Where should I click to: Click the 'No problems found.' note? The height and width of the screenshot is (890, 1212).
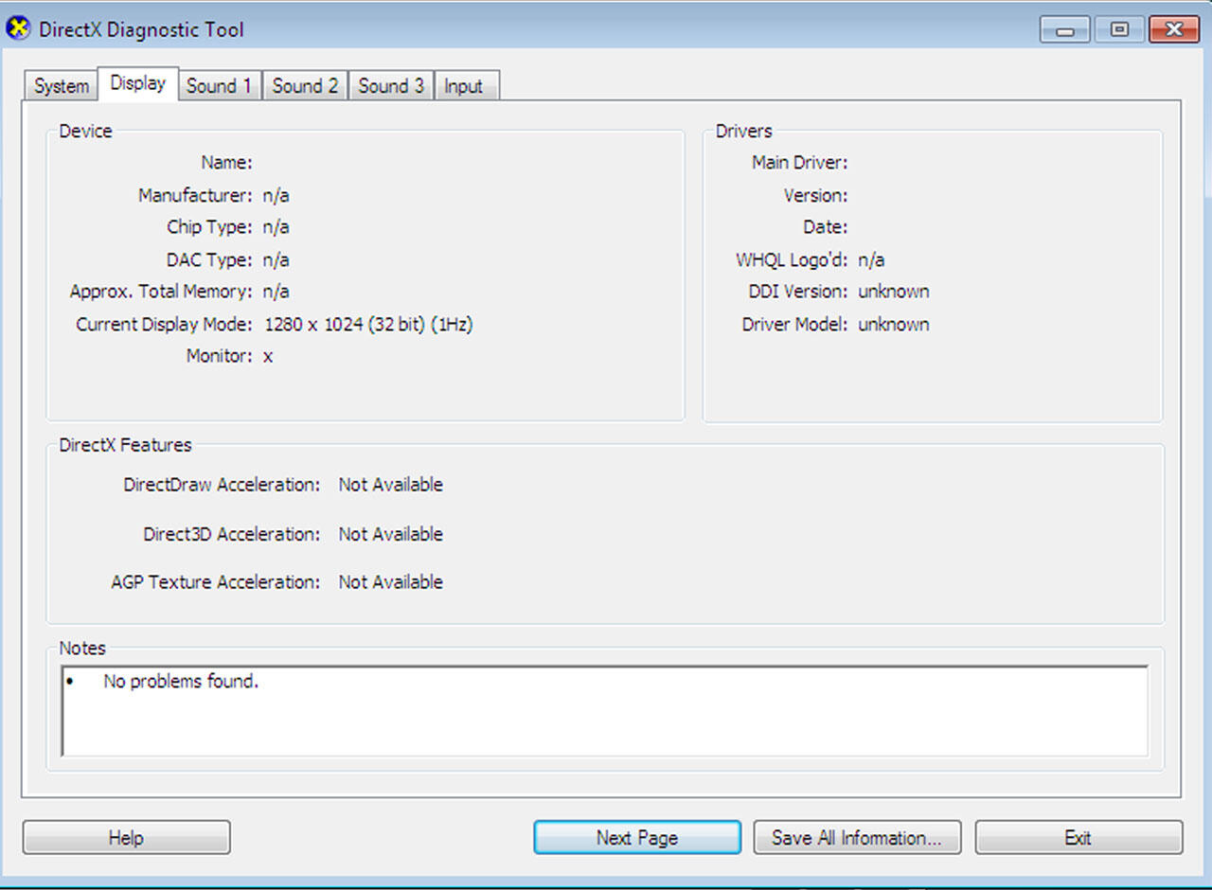181,682
